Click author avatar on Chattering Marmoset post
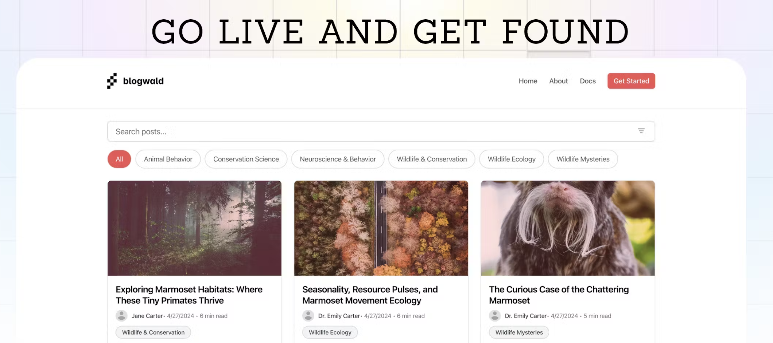This screenshot has width=773, height=343. pos(495,316)
